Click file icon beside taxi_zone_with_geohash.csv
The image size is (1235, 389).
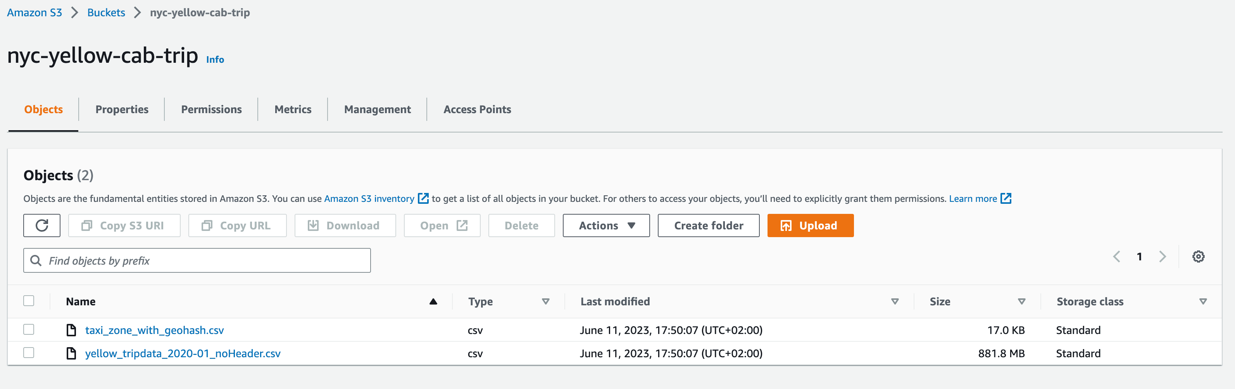[71, 330]
